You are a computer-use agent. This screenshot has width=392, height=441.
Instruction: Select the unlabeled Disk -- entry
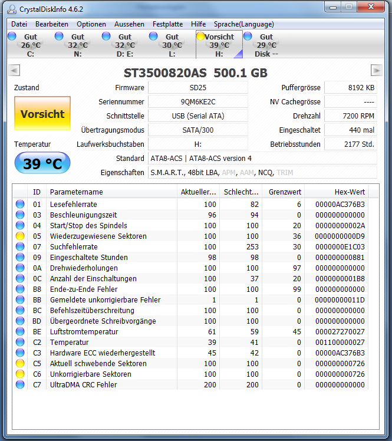pyautogui.click(x=266, y=45)
